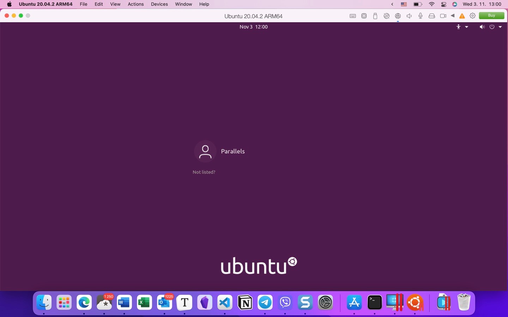Screen dimensions: 508x317
Task: Click the Parallels user avatar icon
Action: coord(205,151)
